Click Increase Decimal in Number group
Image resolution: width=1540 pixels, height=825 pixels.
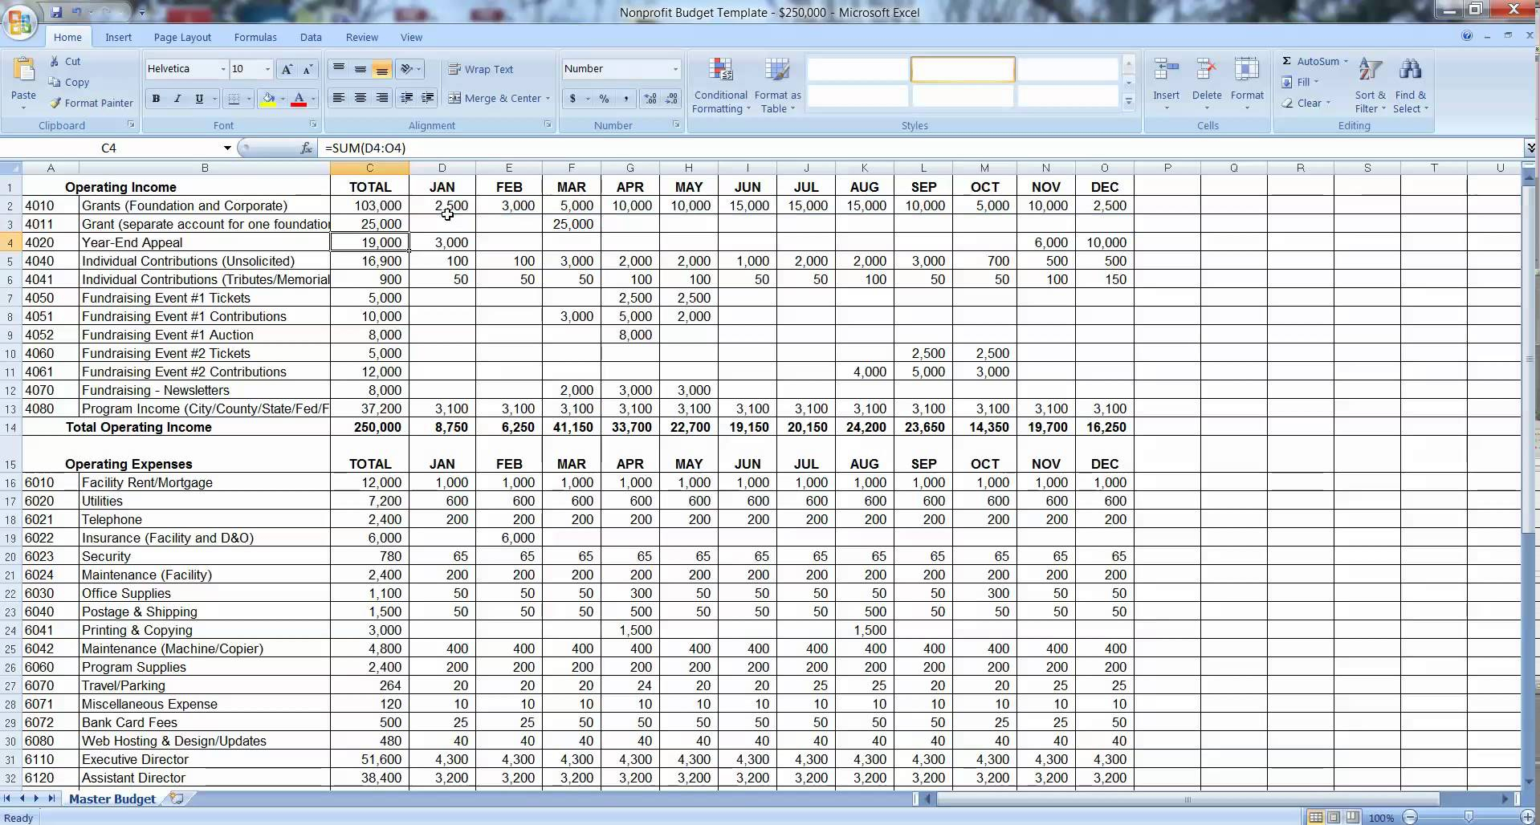click(x=650, y=99)
